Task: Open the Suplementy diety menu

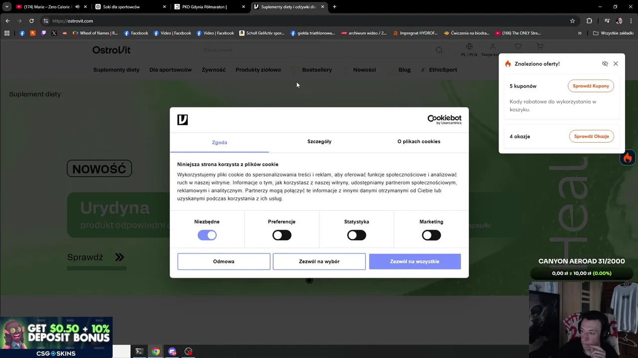Action: [x=116, y=70]
